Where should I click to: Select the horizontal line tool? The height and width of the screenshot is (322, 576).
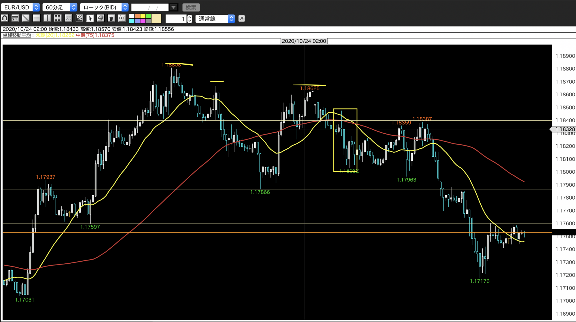click(x=36, y=18)
